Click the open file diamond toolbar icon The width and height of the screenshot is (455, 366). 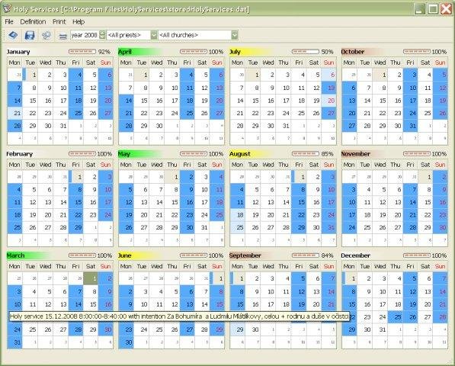[x=13, y=35]
